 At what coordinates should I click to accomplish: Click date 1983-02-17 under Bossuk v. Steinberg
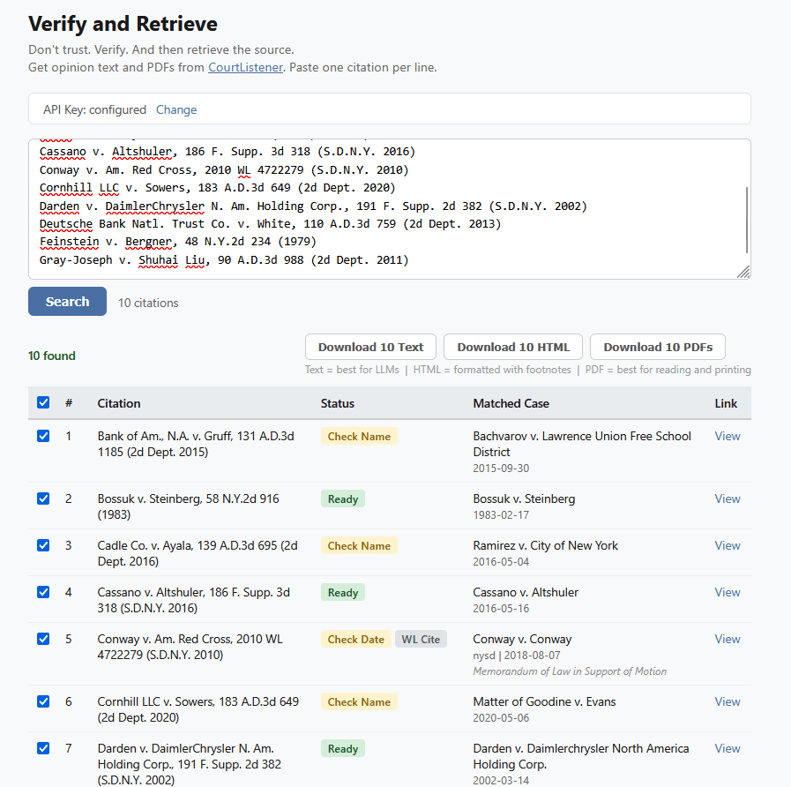pyautogui.click(x=501, y=515)
